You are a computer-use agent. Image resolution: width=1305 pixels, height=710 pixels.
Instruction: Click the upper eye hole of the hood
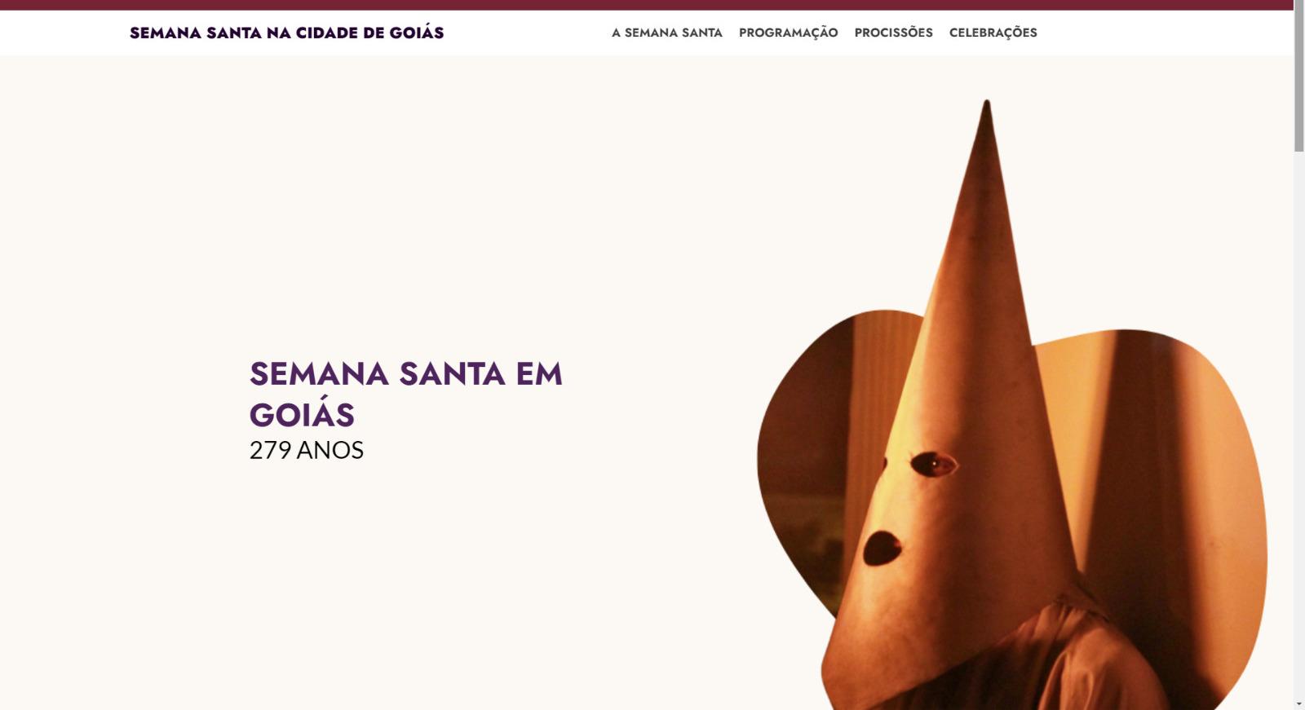click(x=932, y=465)
